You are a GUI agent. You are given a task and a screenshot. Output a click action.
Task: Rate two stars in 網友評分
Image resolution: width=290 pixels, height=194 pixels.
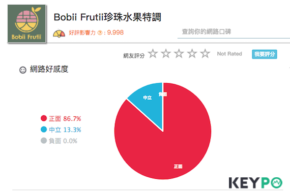tap(166, 54)
